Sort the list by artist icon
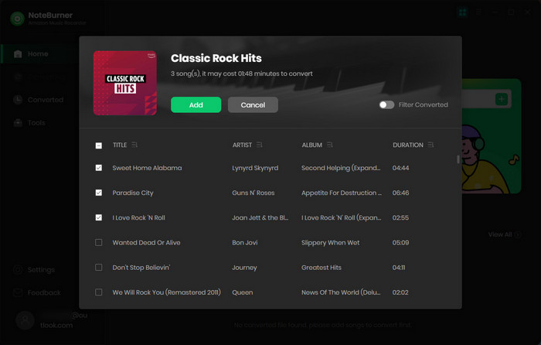The height and width of the screenshot is (345, 541). 260,145
